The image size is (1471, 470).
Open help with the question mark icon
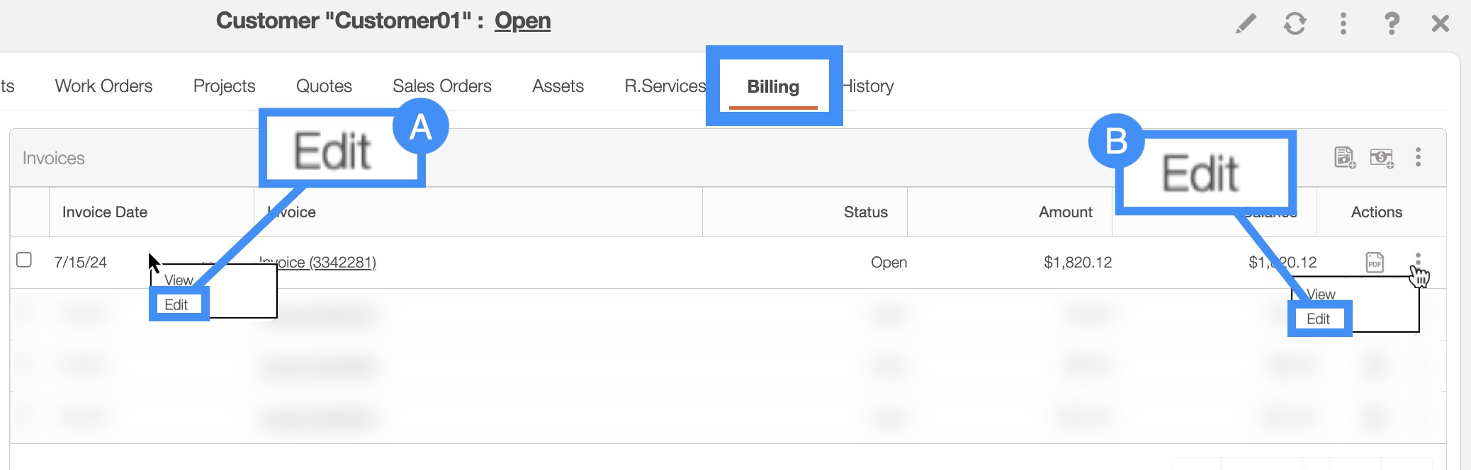(x=1392, y=23)
